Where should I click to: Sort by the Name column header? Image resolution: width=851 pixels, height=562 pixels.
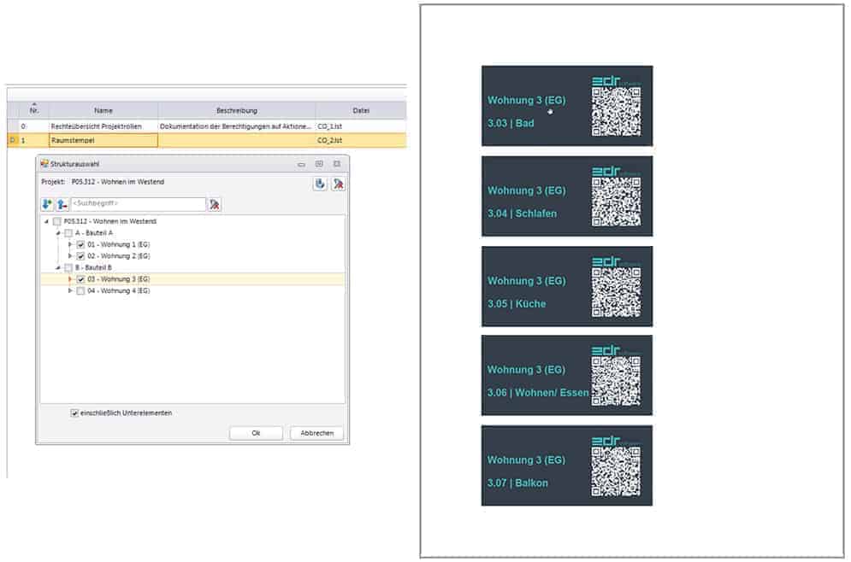tap(103, 110)
